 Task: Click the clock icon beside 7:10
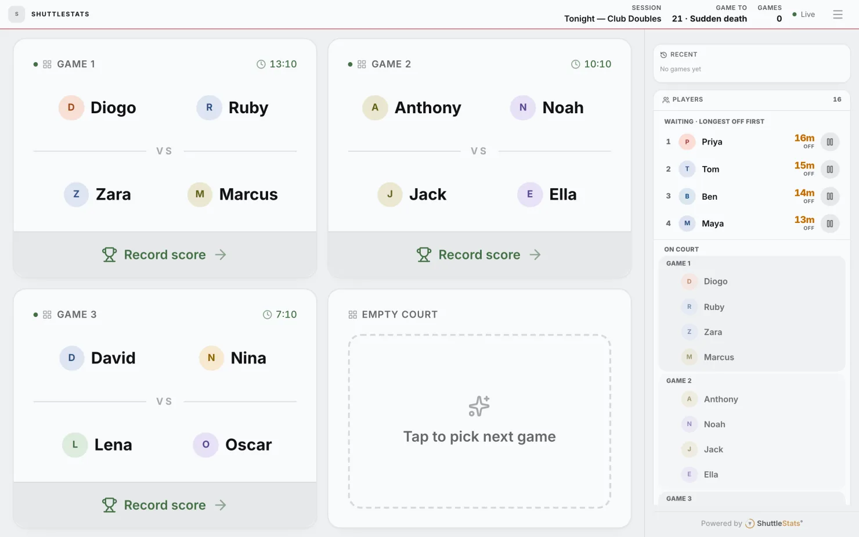(268, 315)
